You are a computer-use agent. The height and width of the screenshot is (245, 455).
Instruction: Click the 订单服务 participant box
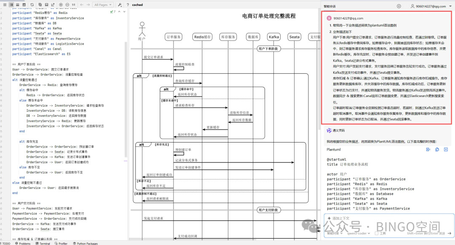(x=174, y=37)
